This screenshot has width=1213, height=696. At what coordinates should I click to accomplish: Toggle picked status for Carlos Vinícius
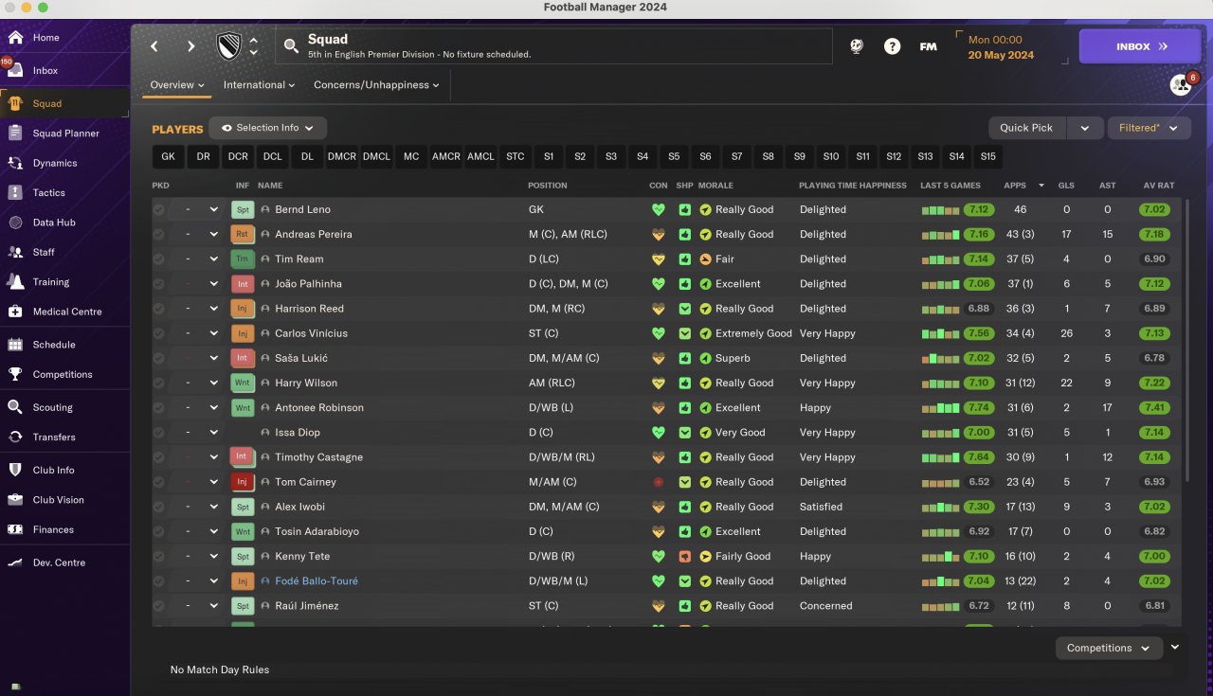pyautogui.click(x=159, y=333)
